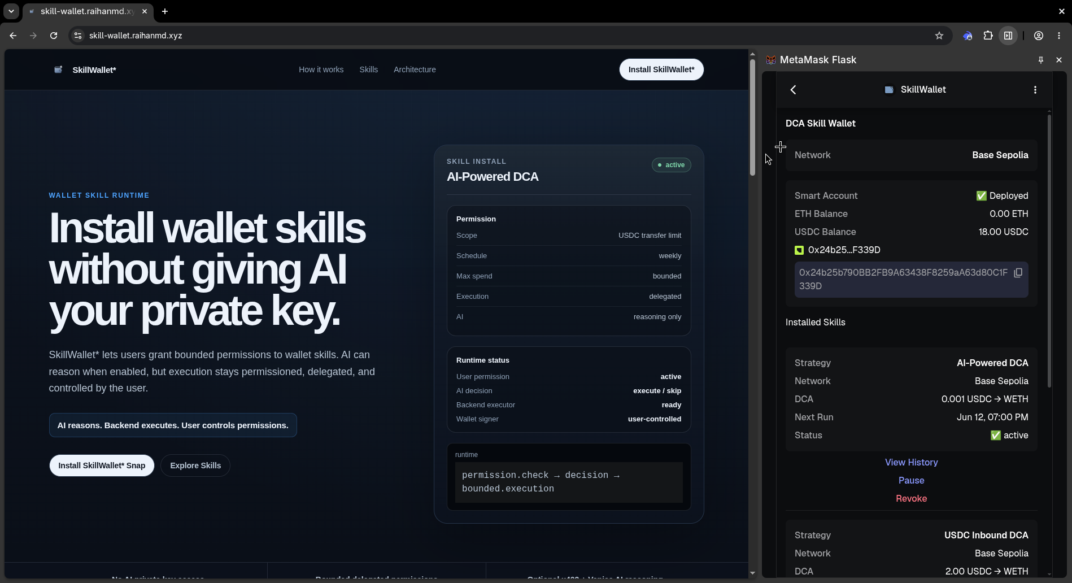Click the AI-Powered DCA strategy name in panel
Image resolution: width=1072 pixels, height=583 pixels.
(x=992, y=363)
